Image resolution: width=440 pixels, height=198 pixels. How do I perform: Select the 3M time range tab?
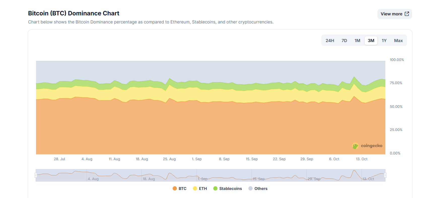[371, 41]
